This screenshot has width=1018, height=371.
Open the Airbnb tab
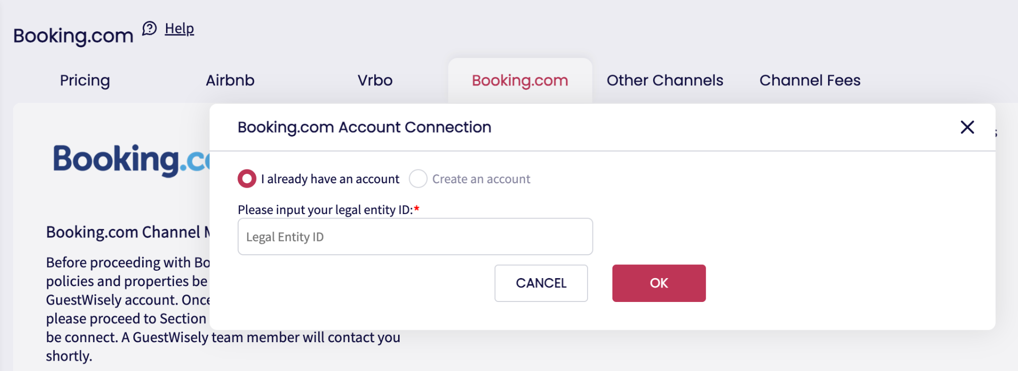coord(230,80)
